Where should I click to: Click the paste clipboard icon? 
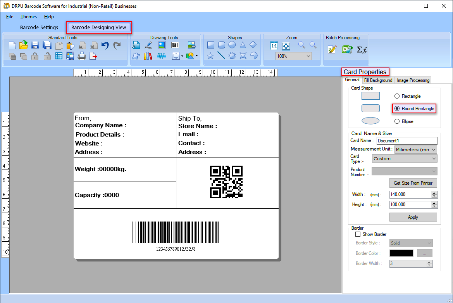70,45
